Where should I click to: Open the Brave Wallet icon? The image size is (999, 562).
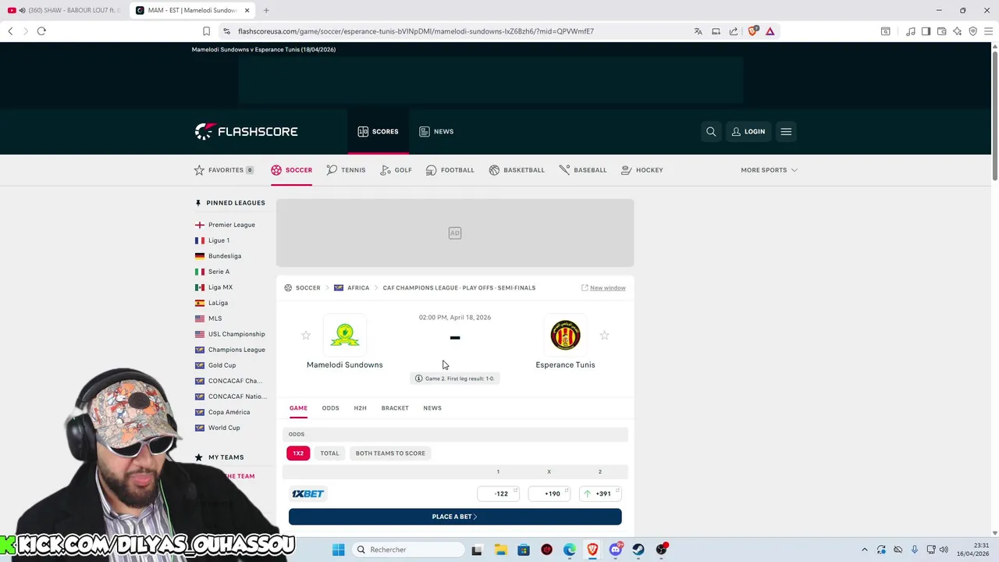coord(942,31)
